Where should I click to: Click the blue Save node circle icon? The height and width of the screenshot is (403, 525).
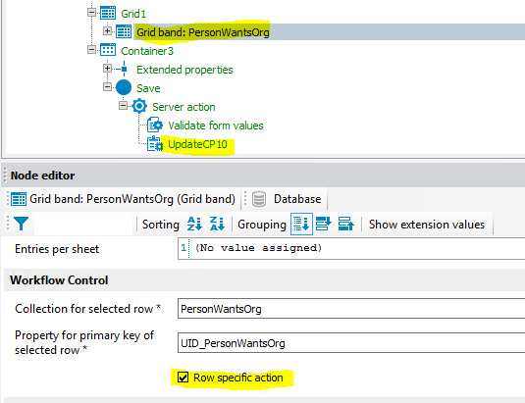tap(124, 87)
